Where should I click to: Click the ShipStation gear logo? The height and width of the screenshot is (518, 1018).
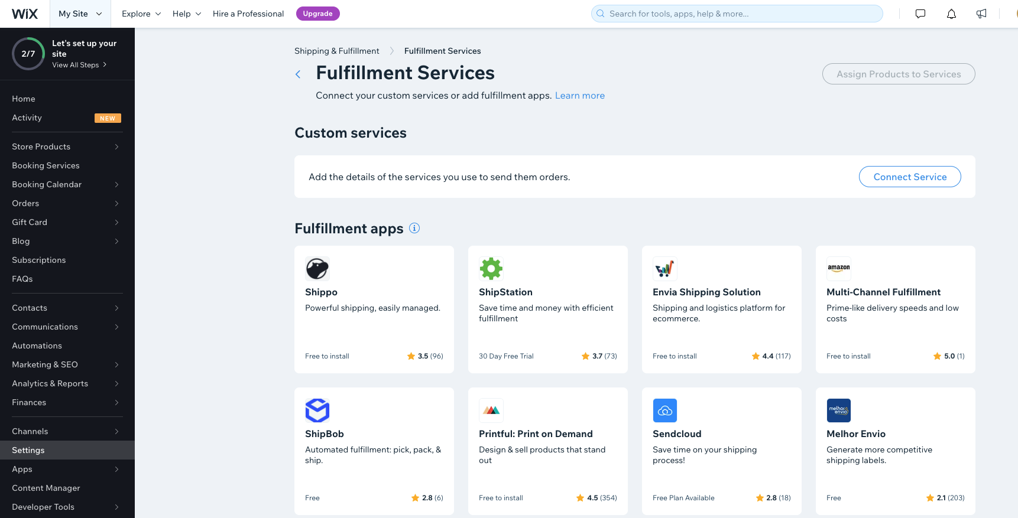(x=491, y=269)
